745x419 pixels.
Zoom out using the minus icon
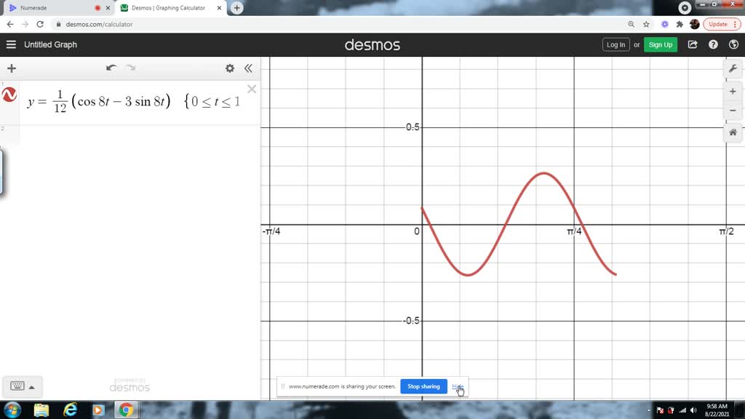[733, 111]
